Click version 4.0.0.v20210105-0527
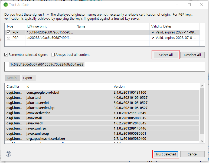Screen dimensions: 209x163 tap(130, 97)
